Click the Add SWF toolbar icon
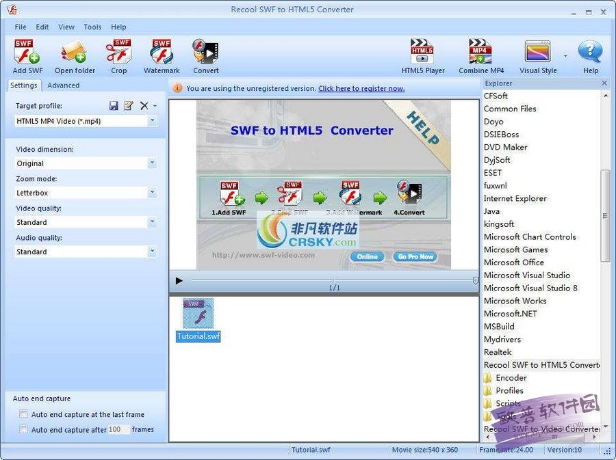This screenshot has height=460, width=616. tap(27, 51)
